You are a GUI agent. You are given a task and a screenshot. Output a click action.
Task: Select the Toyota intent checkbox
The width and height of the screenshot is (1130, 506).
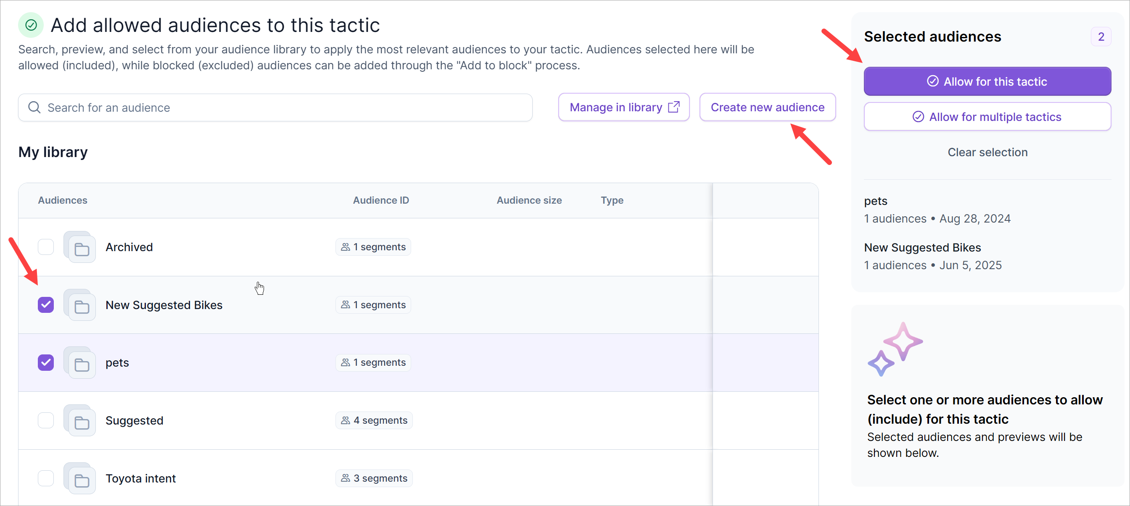point(46,478)
